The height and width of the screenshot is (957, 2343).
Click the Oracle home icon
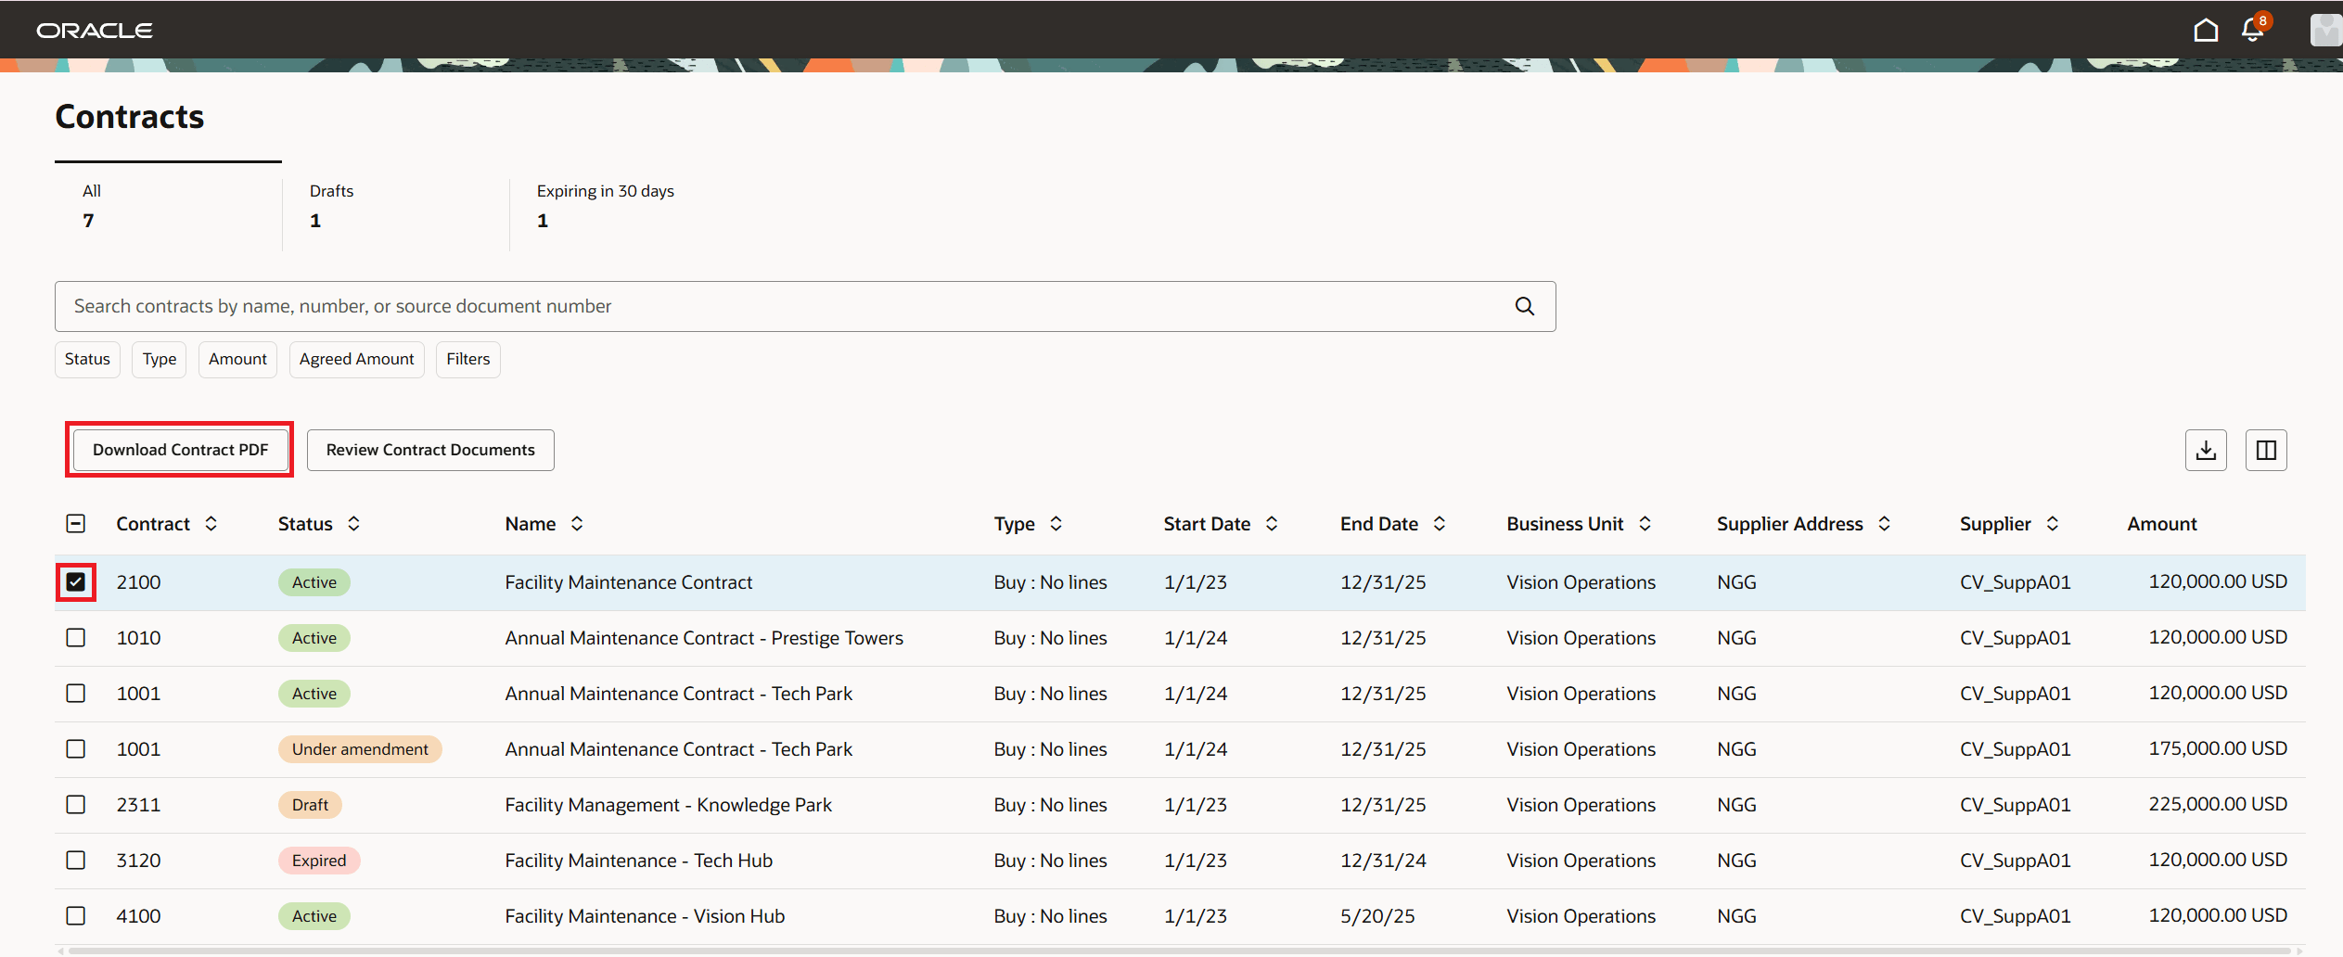(2206, 29)
